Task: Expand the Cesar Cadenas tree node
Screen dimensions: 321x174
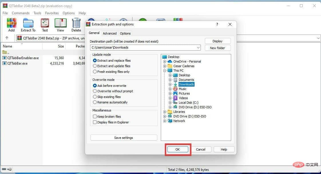Action: coord(165,66)
